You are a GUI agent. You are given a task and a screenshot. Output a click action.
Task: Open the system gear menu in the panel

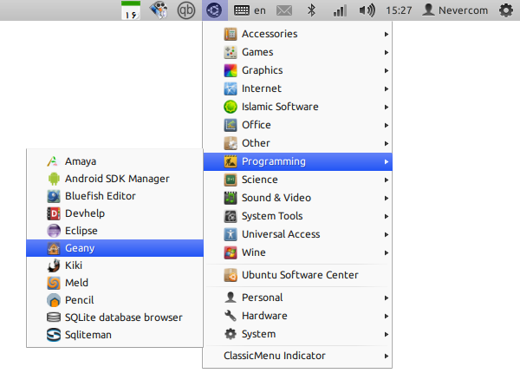point(506,10)
